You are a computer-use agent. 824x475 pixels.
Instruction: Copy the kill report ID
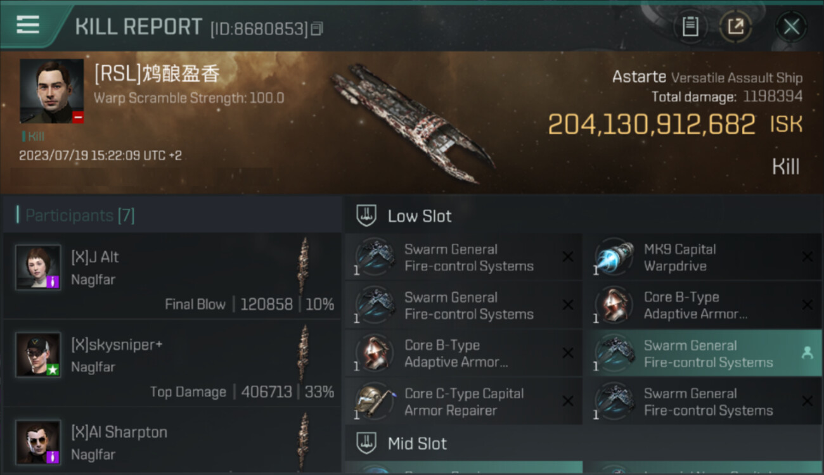(x=317, y=28)
